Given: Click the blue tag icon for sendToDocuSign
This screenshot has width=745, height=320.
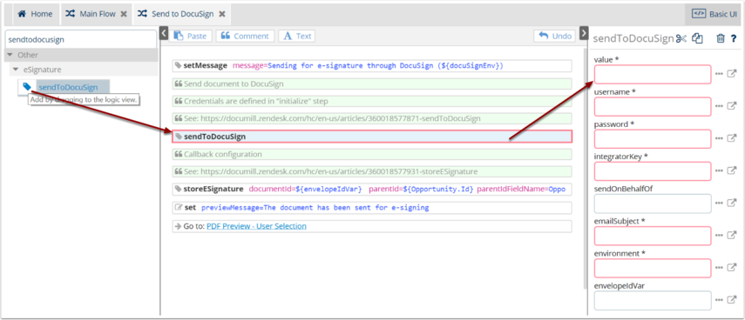Looking at the screenshot, I should [27, 86].
